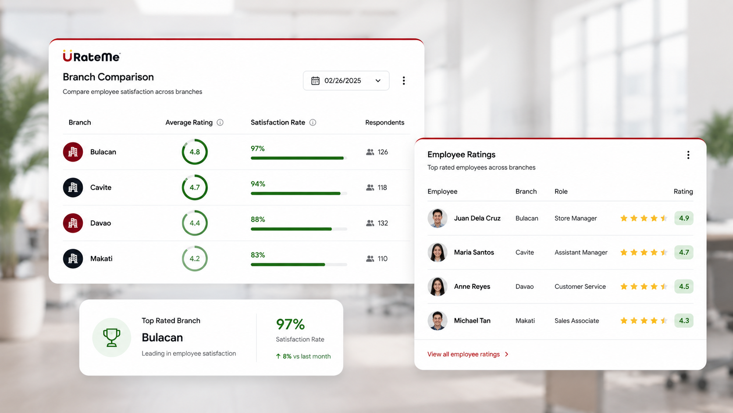Sort by Satisfaction Rate column header
Viewport: 733px width, 413px height.
[278, 122]
